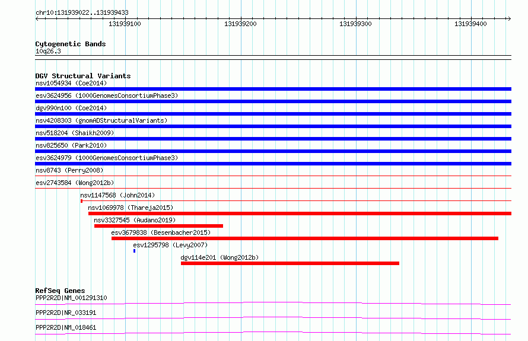Open variant esv3679838 (Besenbacher2015) label
The image size is (528, 341).
161,232
